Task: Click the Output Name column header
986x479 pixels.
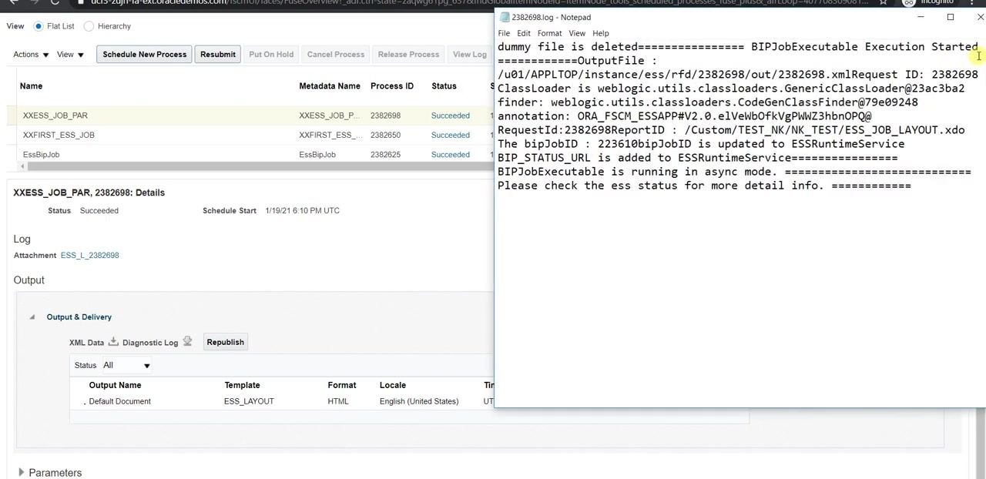Action: (115, 385)
